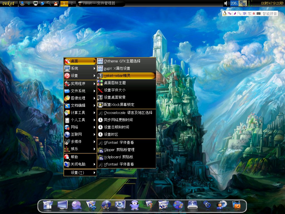Open the 设置 (T) entry at menu bottom
The height and width of the screenshot is (214, 285).
[80, 173]
